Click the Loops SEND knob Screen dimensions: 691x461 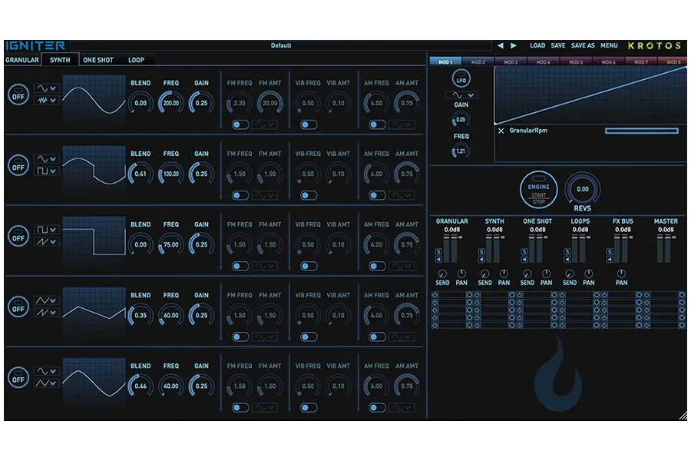coord(570,274)
